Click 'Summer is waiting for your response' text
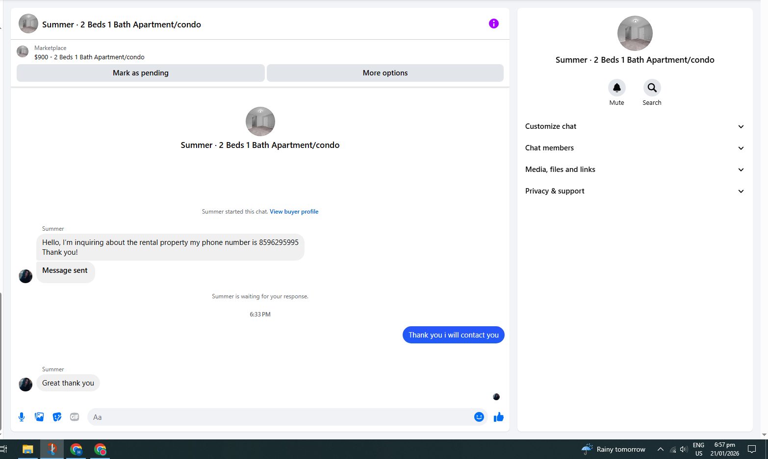 tap(260, 296)
